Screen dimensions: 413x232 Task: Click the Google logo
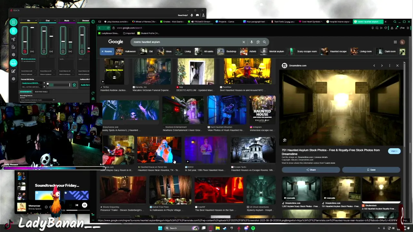(116, 42)
